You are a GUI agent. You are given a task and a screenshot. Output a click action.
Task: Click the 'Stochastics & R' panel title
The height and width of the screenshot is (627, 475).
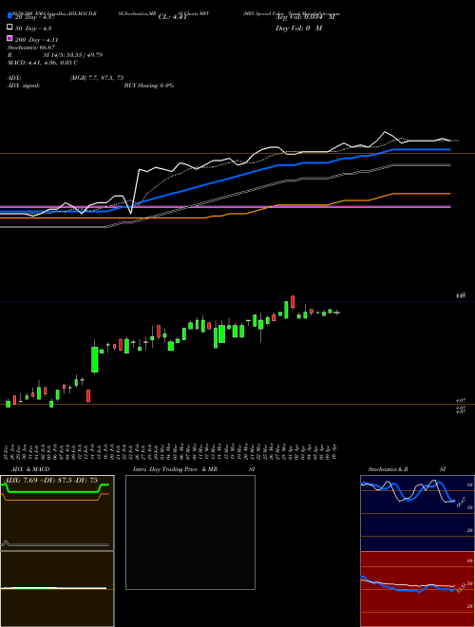(389, 469)
